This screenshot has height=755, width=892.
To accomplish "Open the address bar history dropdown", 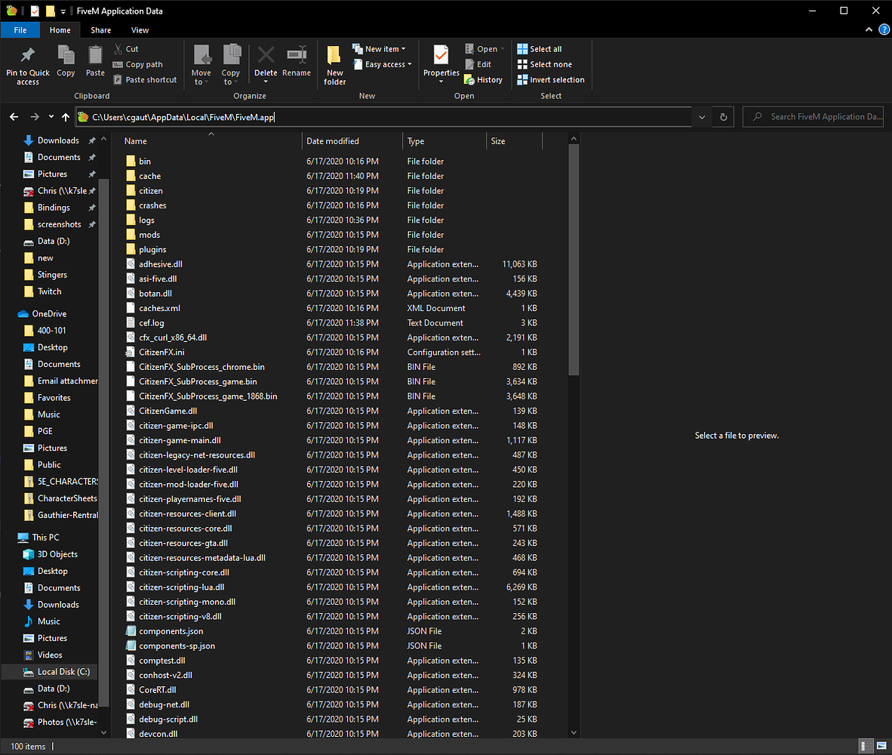I will 701,117.
